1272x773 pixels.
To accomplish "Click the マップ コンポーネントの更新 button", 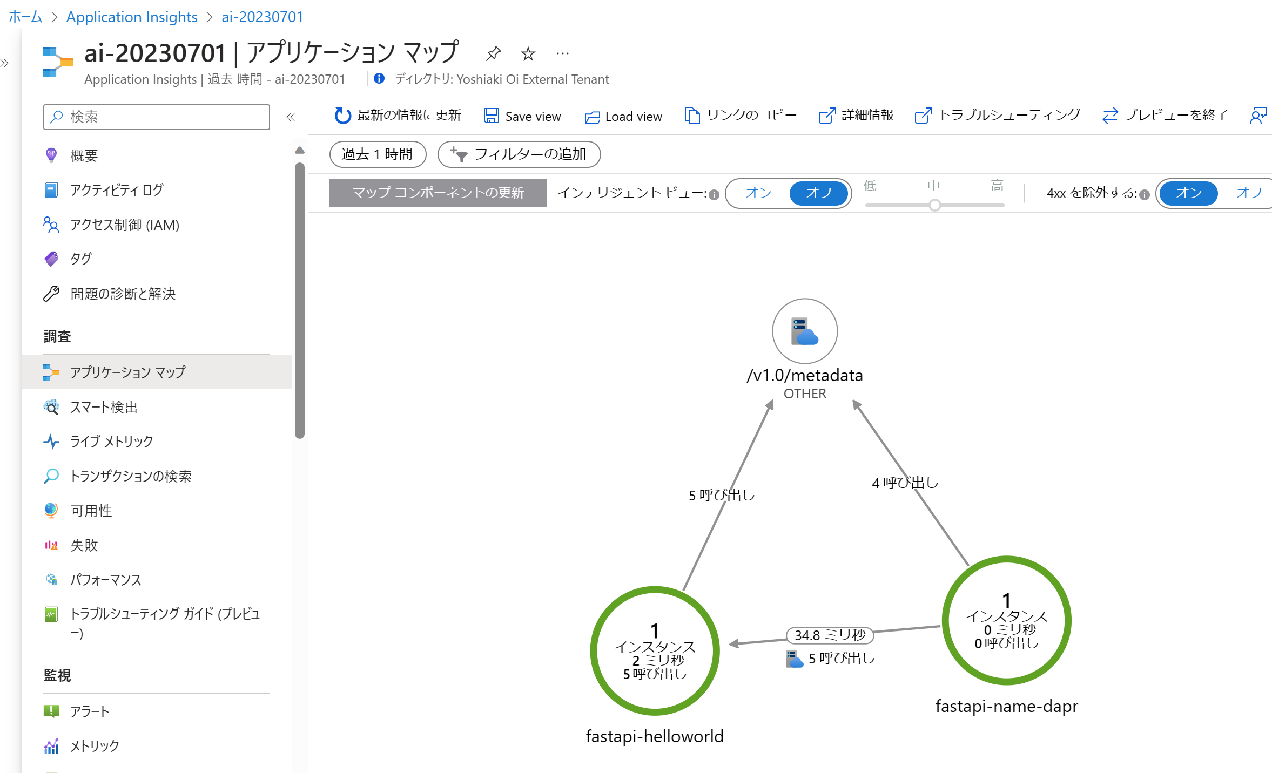I will (x=438, y=193).
